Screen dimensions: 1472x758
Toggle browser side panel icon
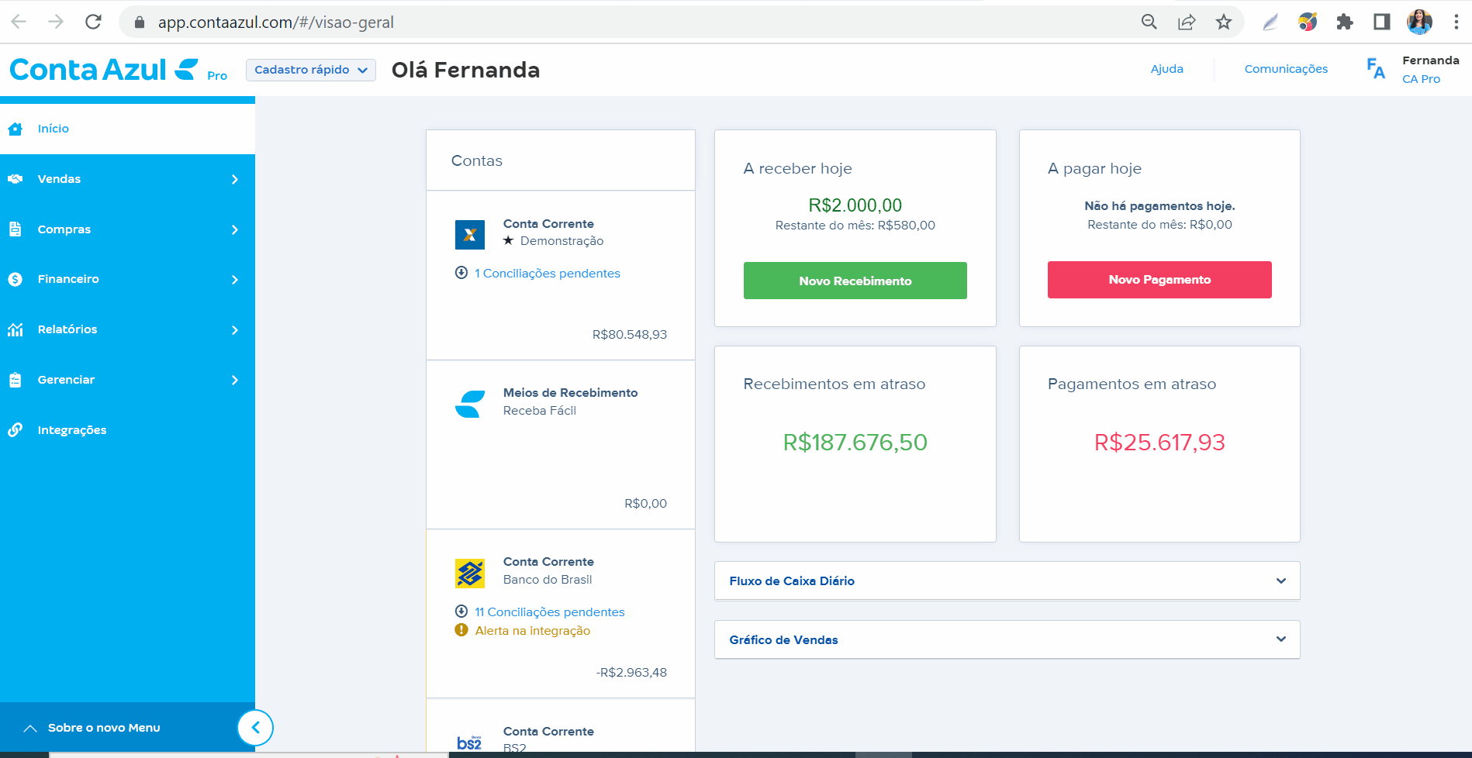(x=1382, y=22)
